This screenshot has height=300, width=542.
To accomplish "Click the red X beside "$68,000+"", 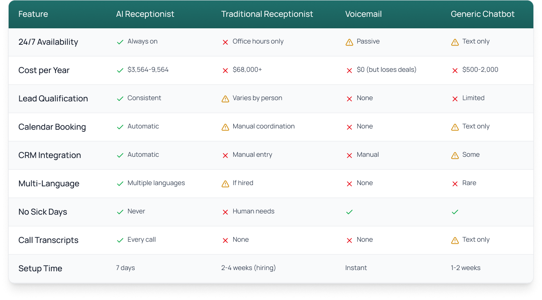I will point(225,70).
